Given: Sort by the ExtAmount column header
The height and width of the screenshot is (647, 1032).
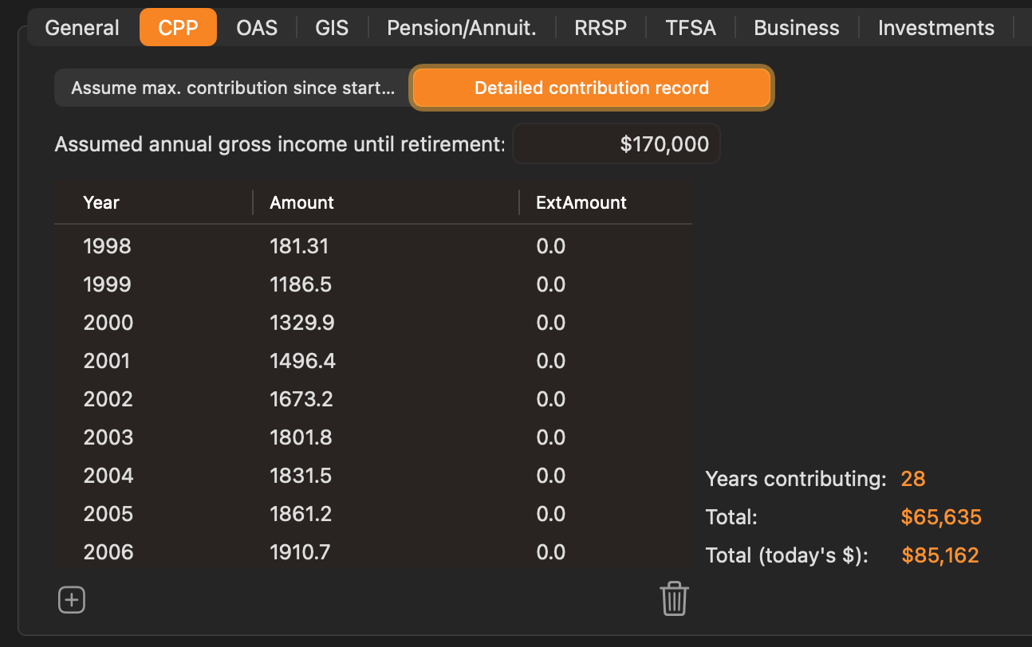Looking at the screenshot, I should pos(581,202).
